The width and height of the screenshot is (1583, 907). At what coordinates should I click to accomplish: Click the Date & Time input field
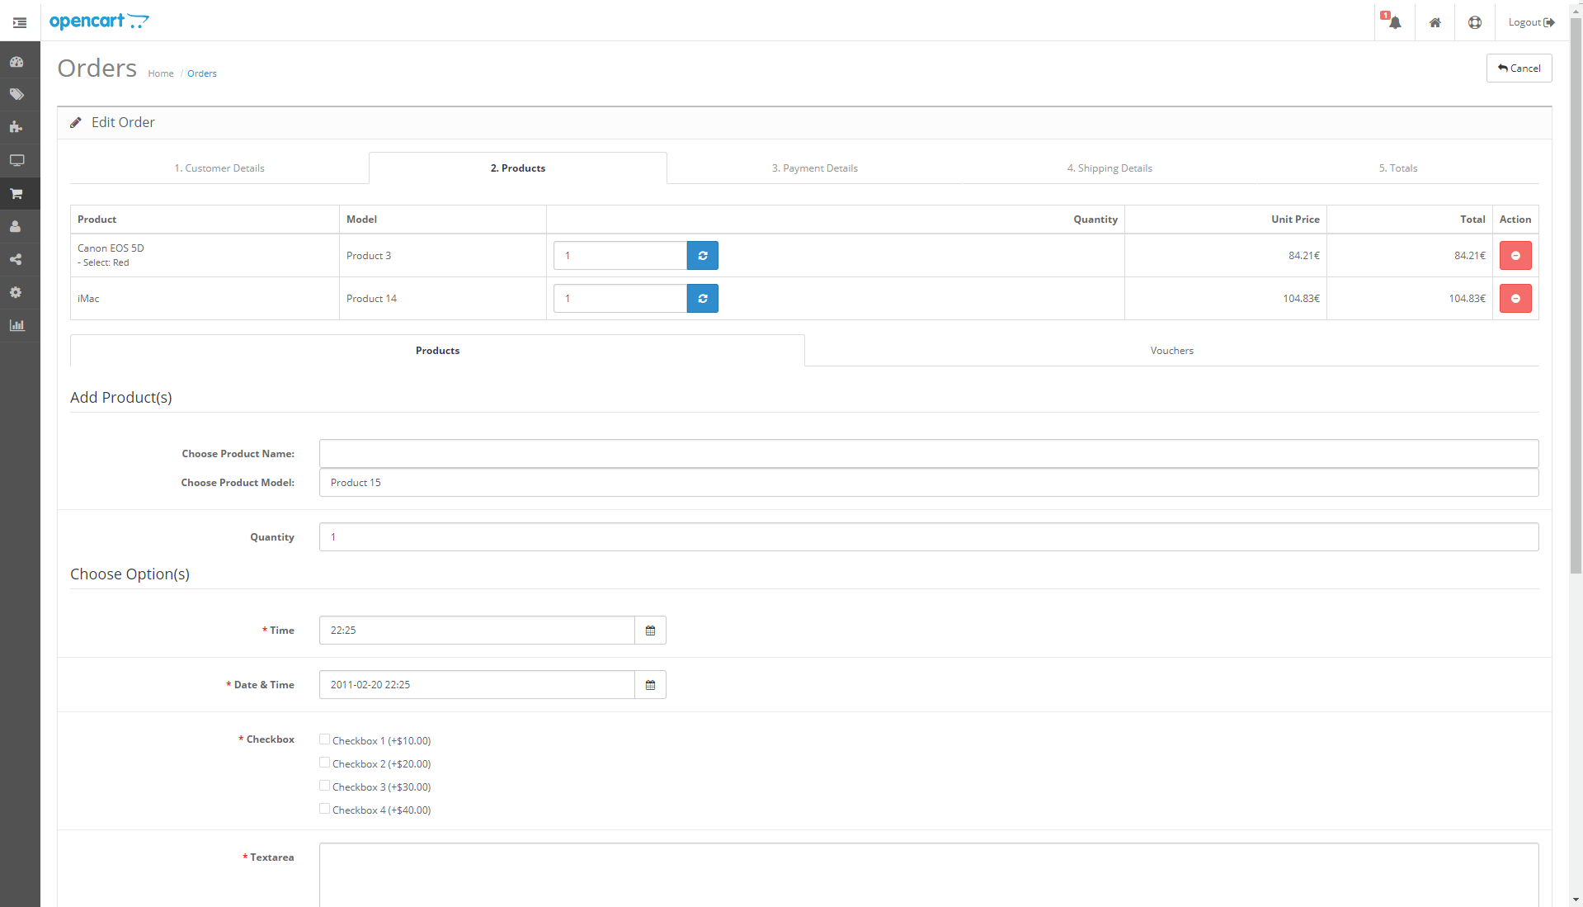[x=477, y=685]
